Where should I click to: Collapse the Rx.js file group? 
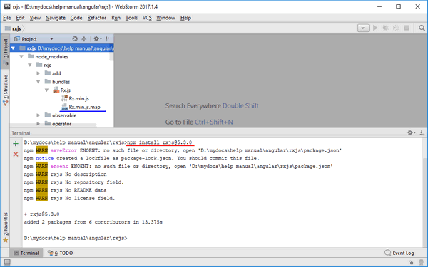[46, 90]
